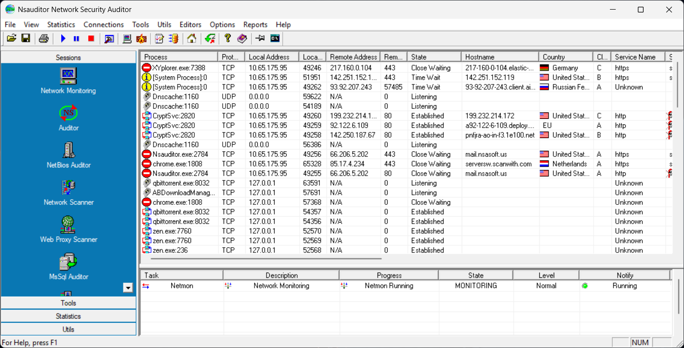Viewport: 684px width, 348px height.
Task: Open the Help menu
Action: pos(283,24)
